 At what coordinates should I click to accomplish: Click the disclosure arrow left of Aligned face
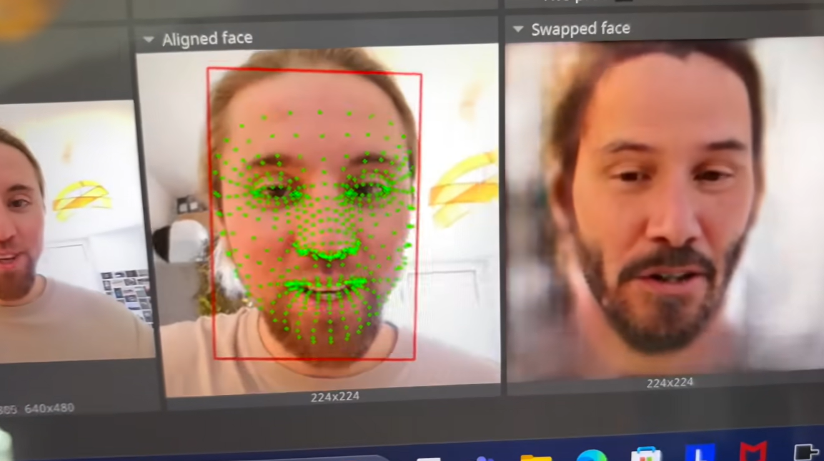[148, 39]
